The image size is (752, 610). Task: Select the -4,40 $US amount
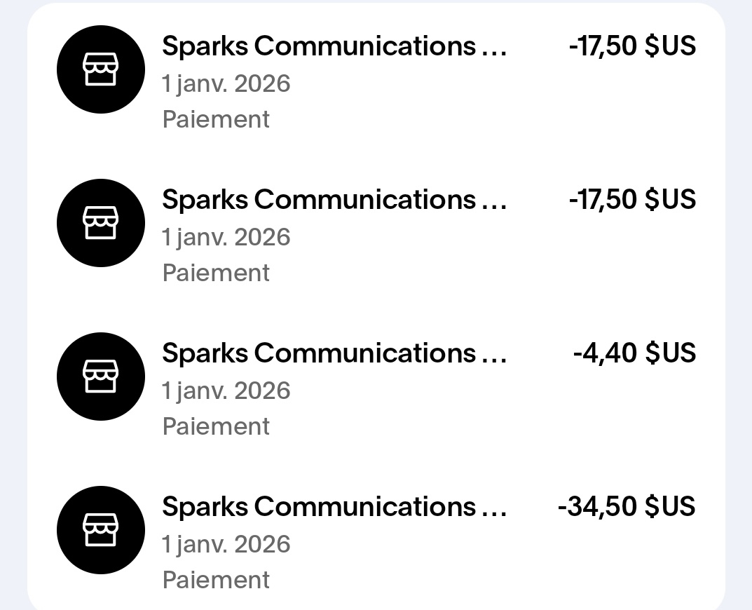(634, 353)
